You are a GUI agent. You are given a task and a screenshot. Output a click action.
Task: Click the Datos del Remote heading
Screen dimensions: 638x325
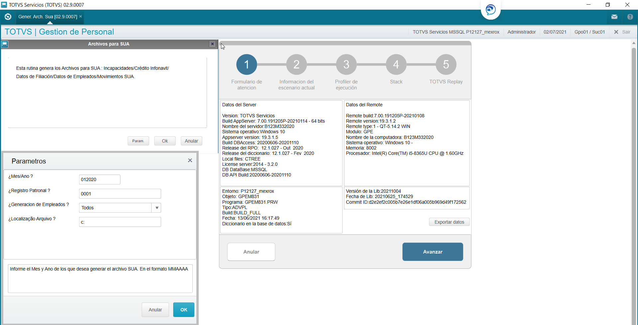tap(364, 105)
